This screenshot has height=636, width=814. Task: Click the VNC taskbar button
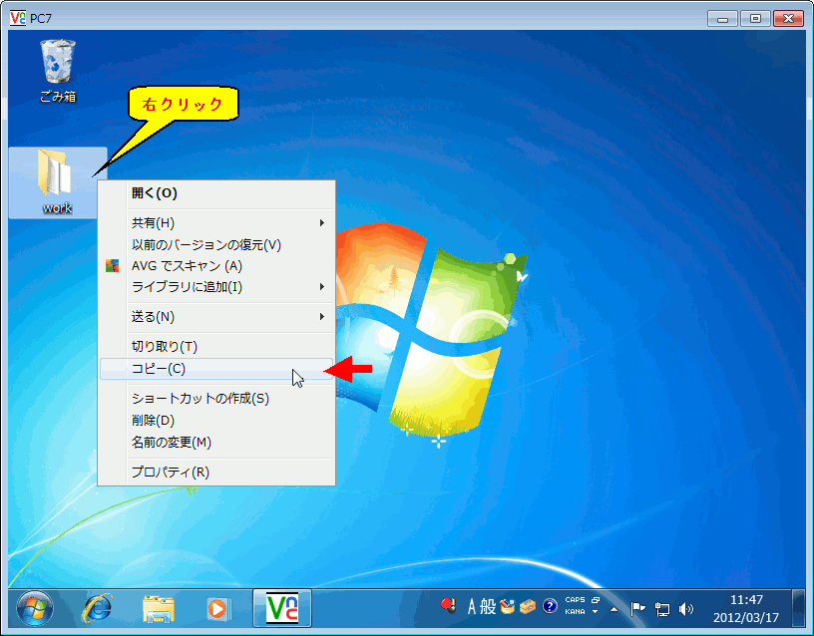(x=281, y=607)
